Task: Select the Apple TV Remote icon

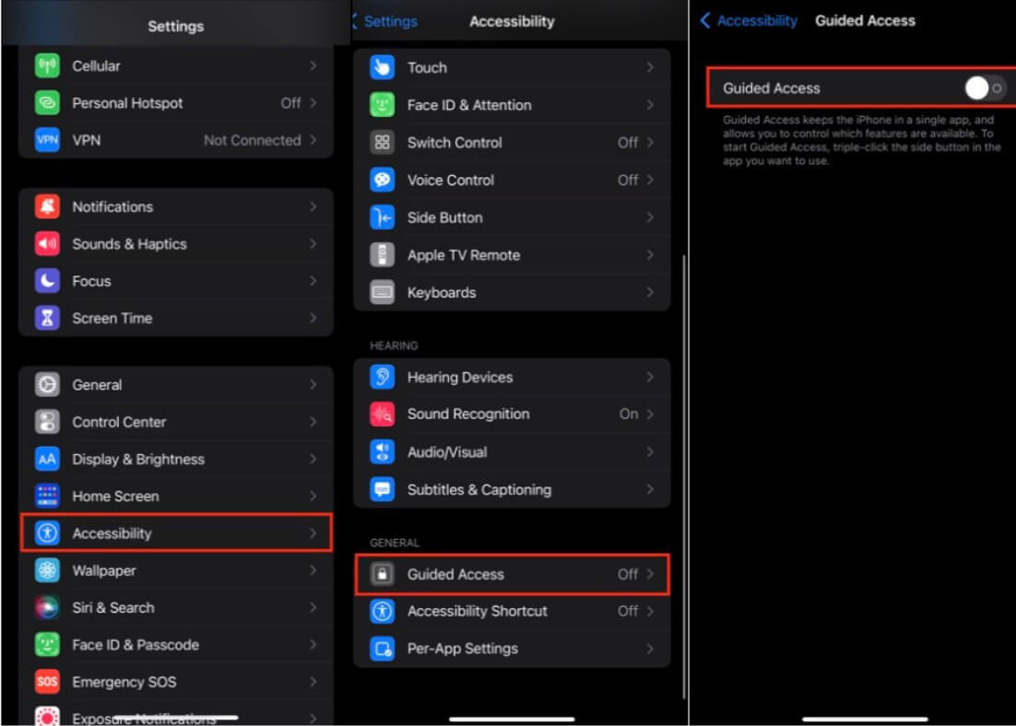Action: pyautogui.click(x=382, y=255)
